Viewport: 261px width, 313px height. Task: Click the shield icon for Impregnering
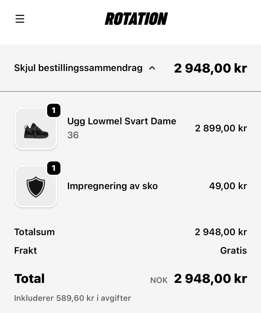[x=36, y=186]
